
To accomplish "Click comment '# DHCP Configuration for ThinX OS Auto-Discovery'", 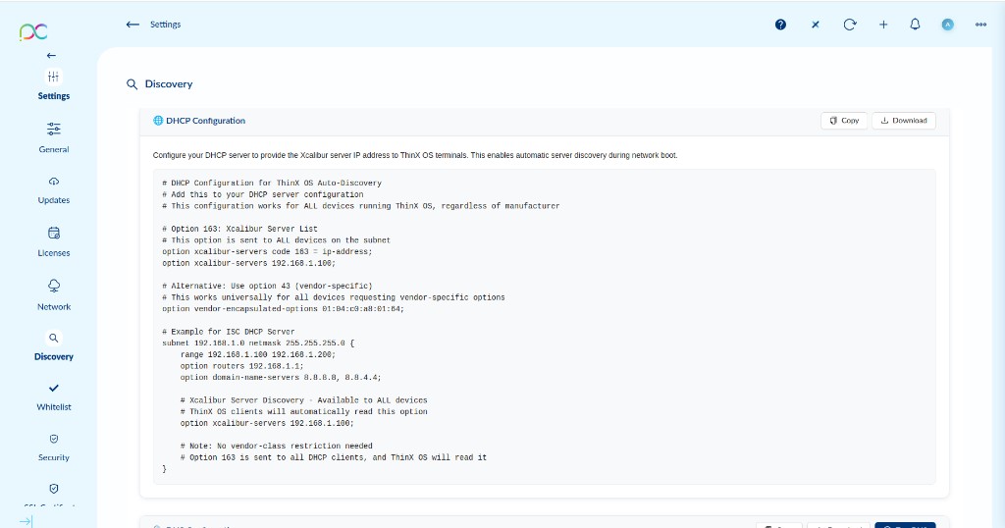I will point(272,184).
